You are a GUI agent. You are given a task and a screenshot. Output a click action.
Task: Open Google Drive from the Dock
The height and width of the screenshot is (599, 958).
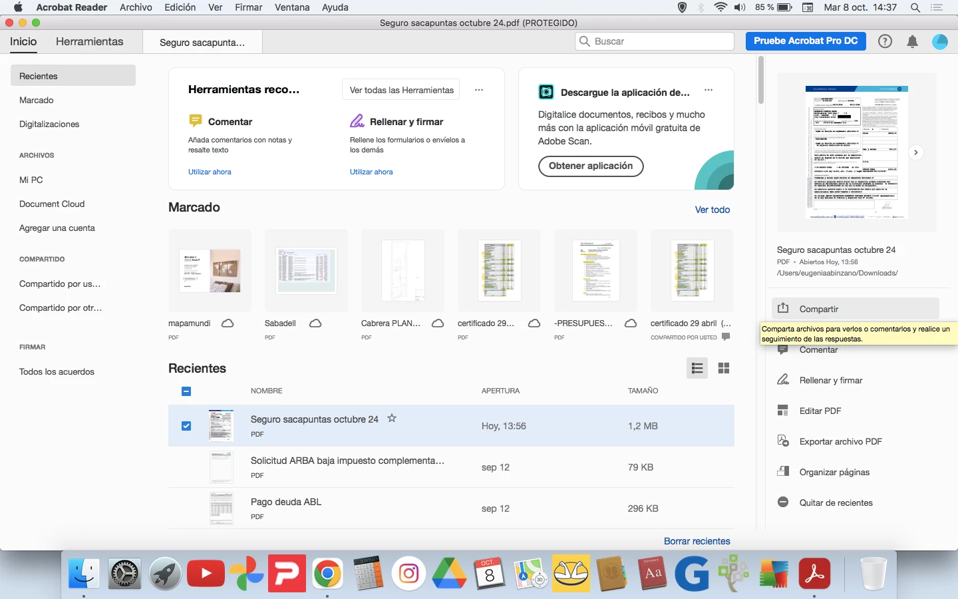pos(449,573)
